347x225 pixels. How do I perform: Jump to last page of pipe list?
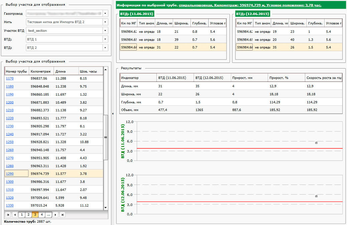coord(63,215)
